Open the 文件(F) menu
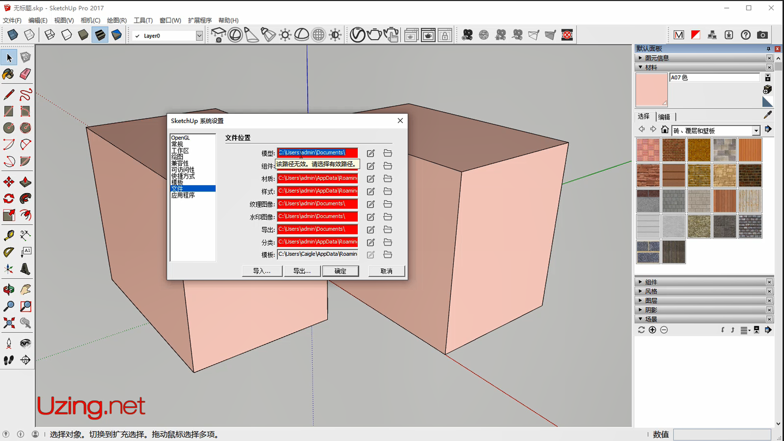The width and height of the screenshot is (784, 441). pos(12,20)
